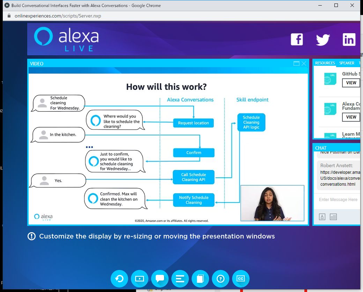Close the VIDEO panel with the X icon
This screenshot has width=363, height=292.
(x=304, y=63)
